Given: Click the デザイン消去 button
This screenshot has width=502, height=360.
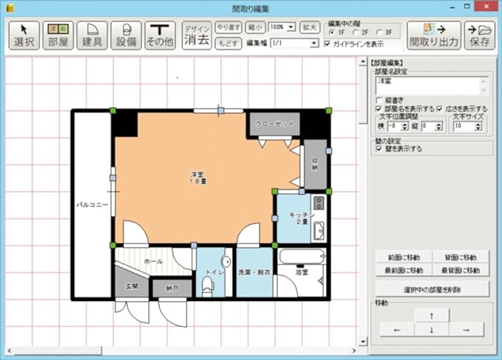Looking at the screenshot, I should coord(197,35).
